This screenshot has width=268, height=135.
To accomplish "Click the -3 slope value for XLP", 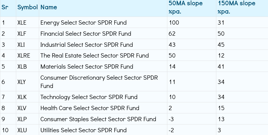I will tap(171, 119).
